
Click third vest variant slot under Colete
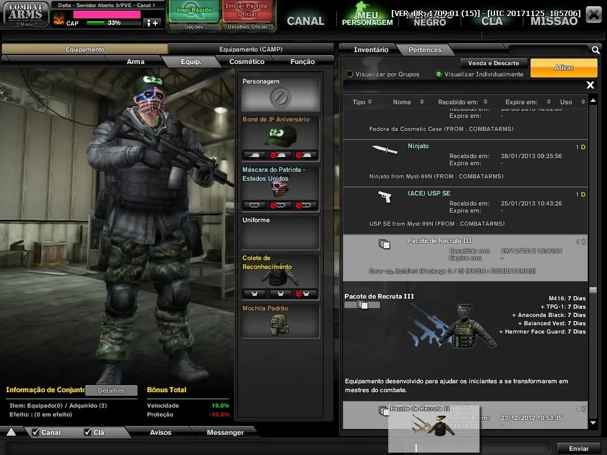click(x=306, y=294)
